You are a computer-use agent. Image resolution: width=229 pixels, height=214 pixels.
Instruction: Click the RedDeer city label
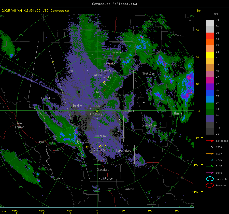click(x=108, y=77)
